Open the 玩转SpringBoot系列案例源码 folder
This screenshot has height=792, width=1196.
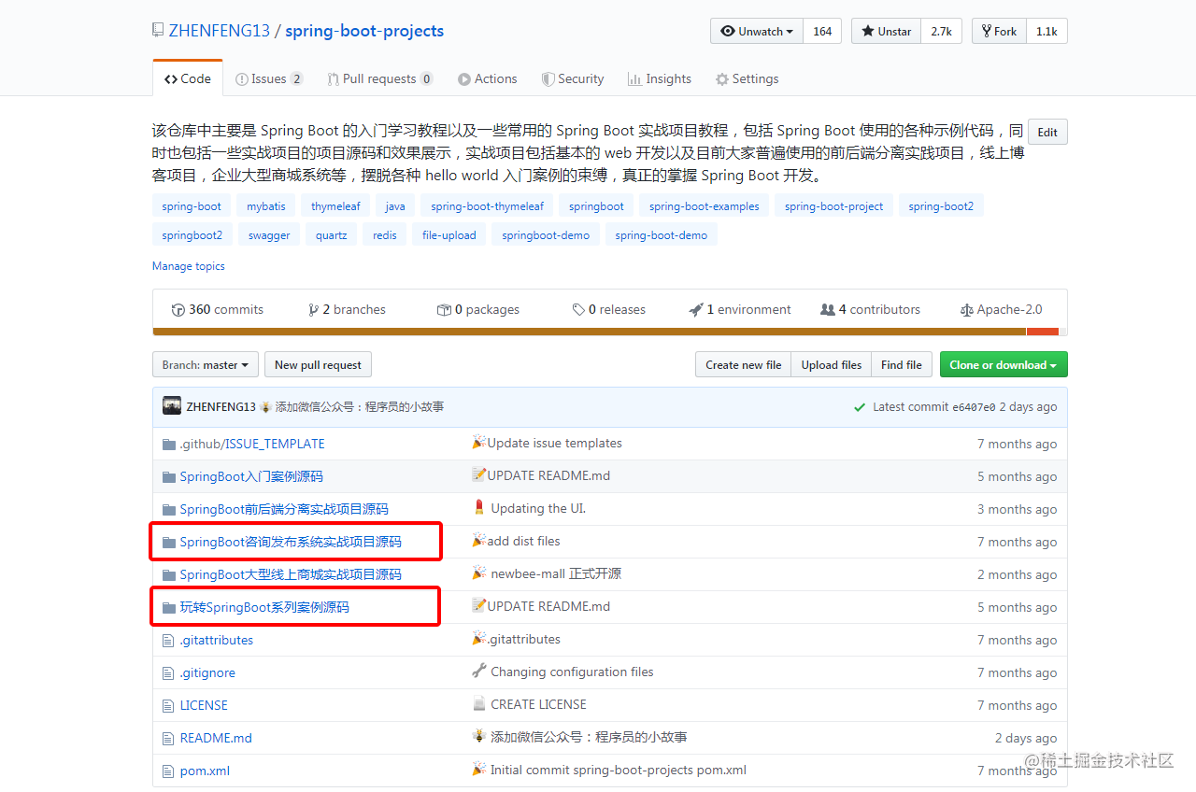[x=264, y=607]
